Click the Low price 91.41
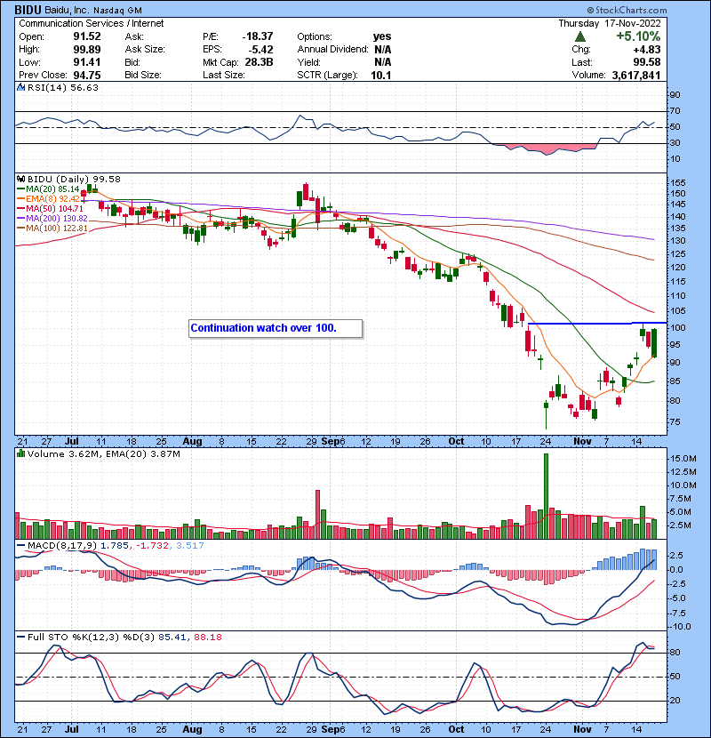 click(x=86, y=62)
